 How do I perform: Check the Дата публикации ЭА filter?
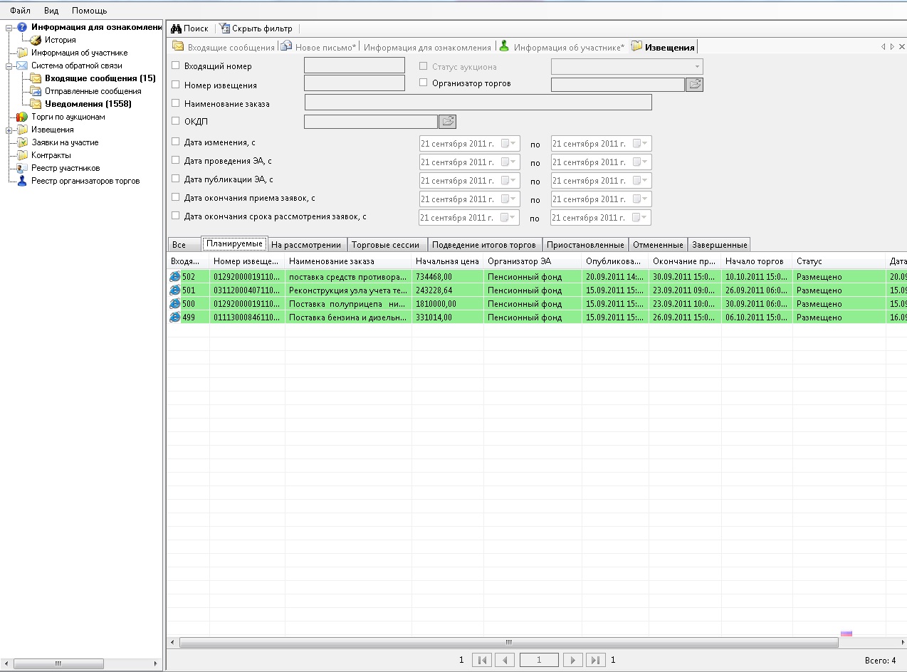[176, 179]
